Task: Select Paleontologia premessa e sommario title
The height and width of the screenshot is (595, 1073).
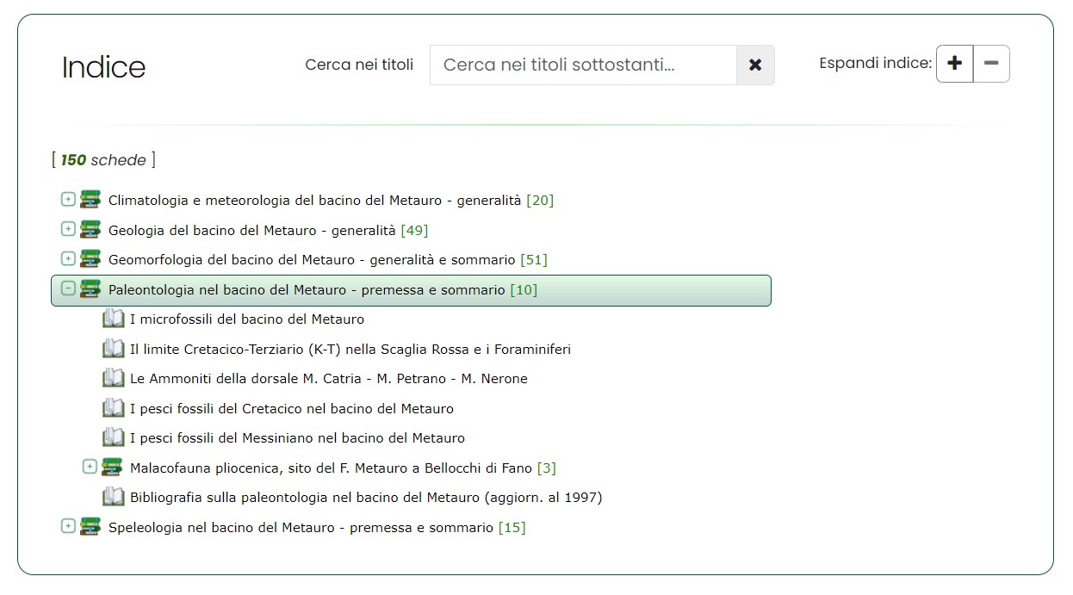Action: tap(306, 290)
